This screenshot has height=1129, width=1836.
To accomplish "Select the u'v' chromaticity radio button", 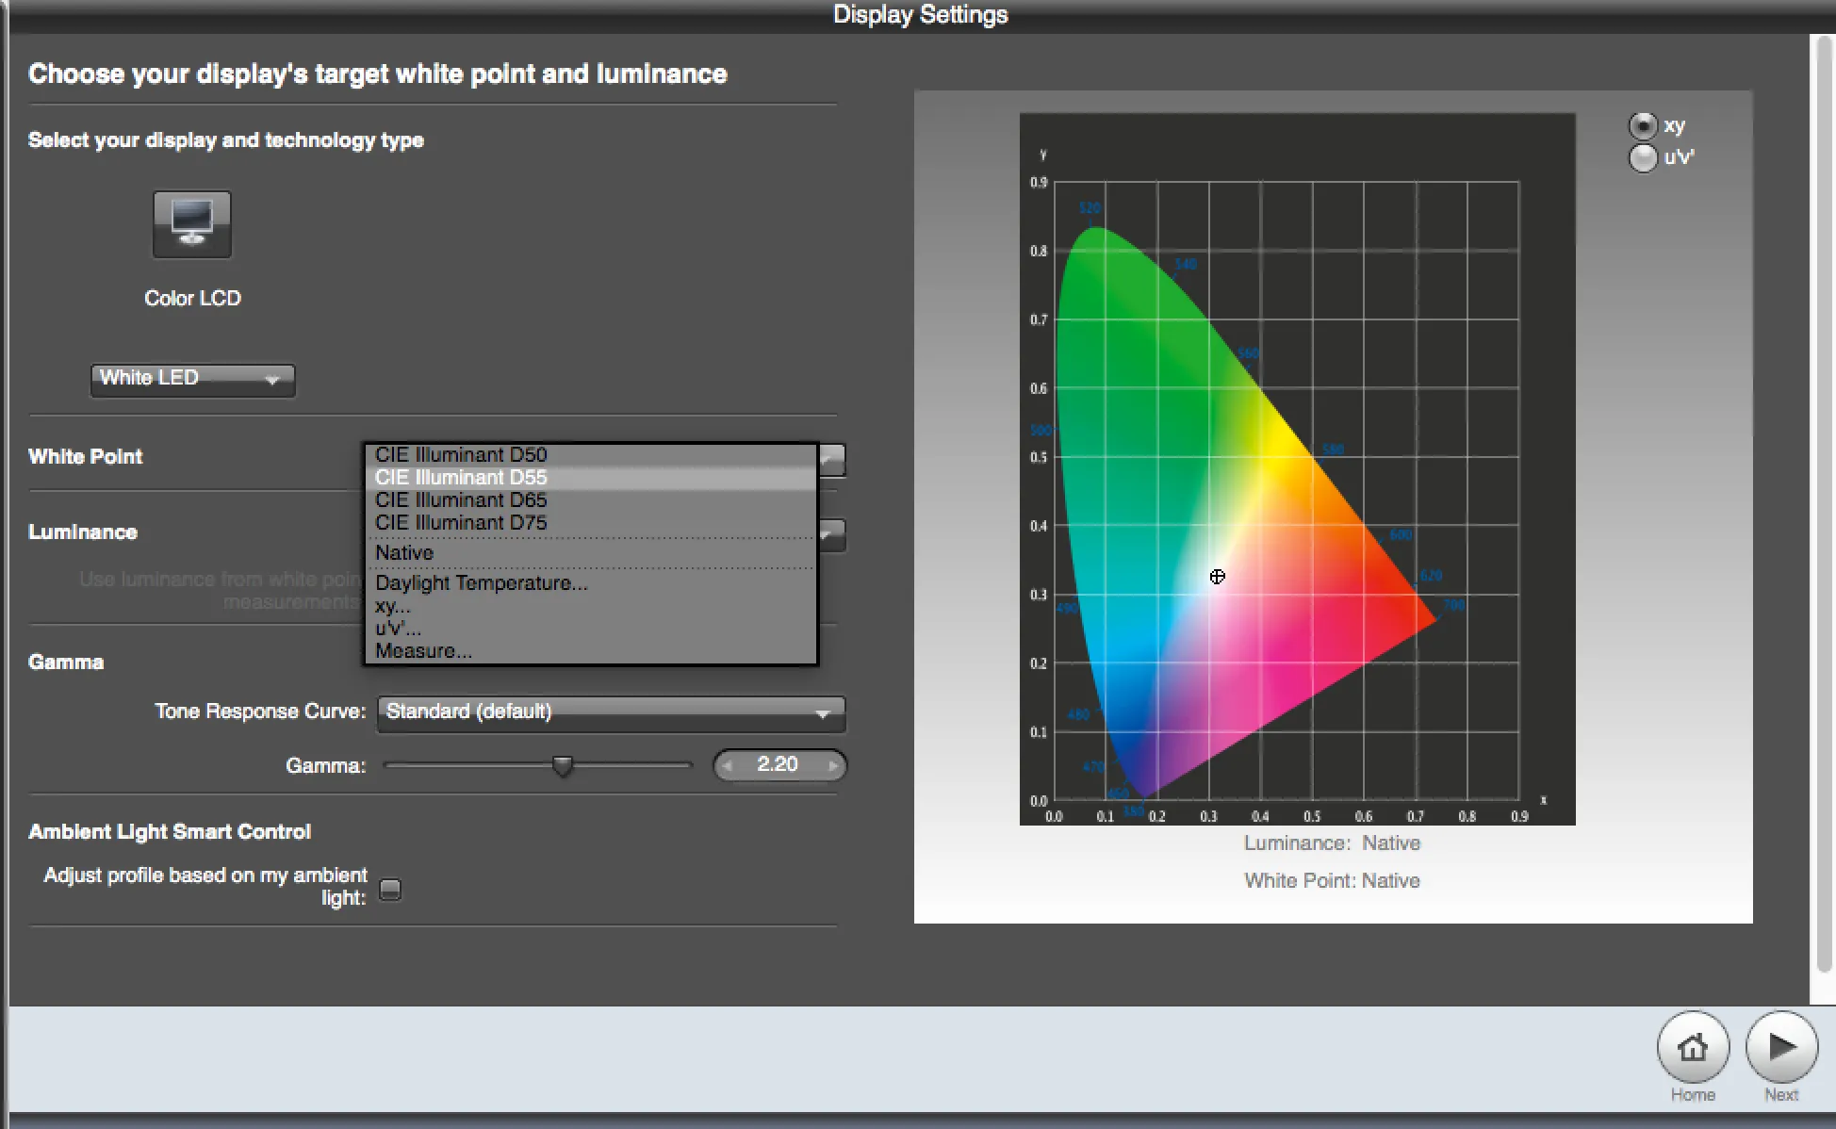I will point(1643,157).
